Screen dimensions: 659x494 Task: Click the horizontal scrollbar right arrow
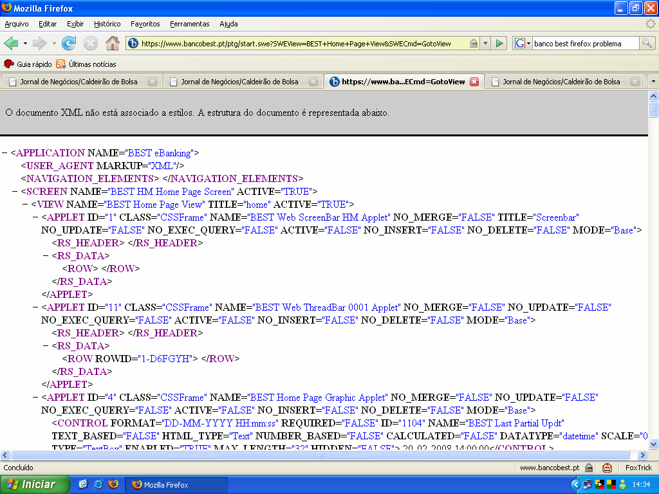pyautogui.click(x=642, y=455)
